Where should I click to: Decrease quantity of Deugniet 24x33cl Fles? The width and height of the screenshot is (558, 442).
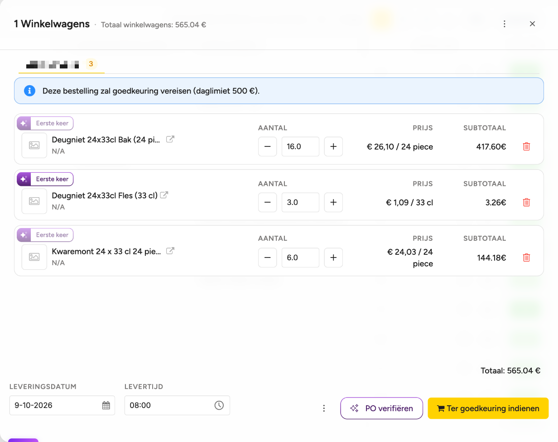click(x=267, y=202)
